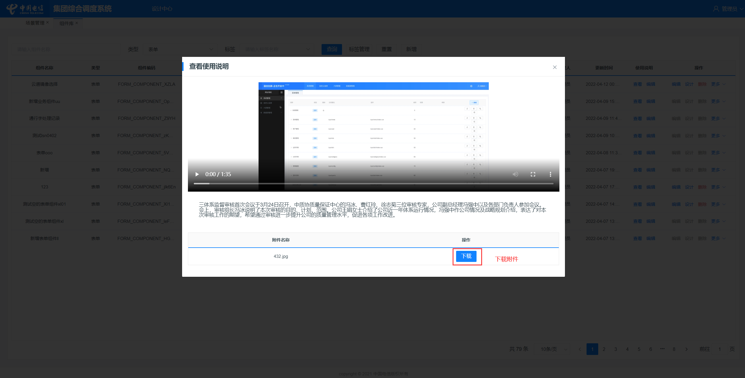Click the 管理员 user icon
Screen dimensions: 745x378
tap(716, 9)
